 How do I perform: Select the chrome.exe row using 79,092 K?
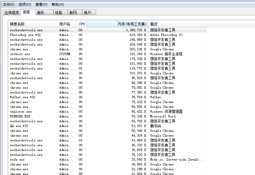click(107, 87)
